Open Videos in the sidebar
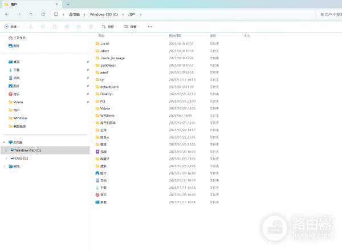 [16, 102]
